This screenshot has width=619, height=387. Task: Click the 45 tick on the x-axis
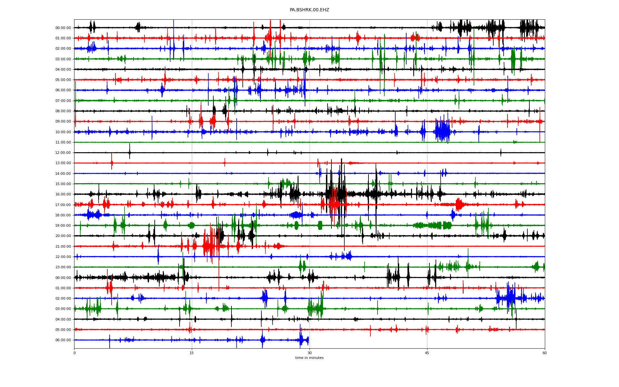(427, 353)
